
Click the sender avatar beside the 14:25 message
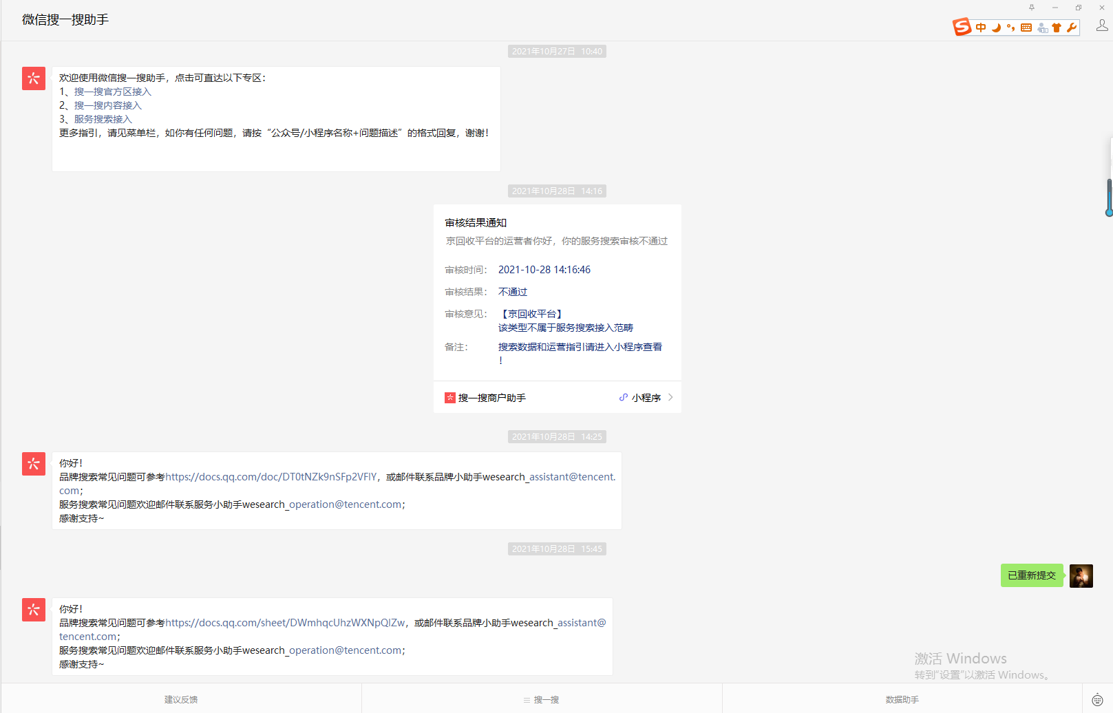[34, 464]
